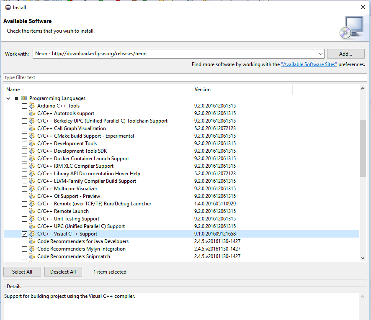Image resolution: width=371 pixels, height=320 pixels.
Task: Open the Available Software Sites link
Action: (x=309, y=64)
